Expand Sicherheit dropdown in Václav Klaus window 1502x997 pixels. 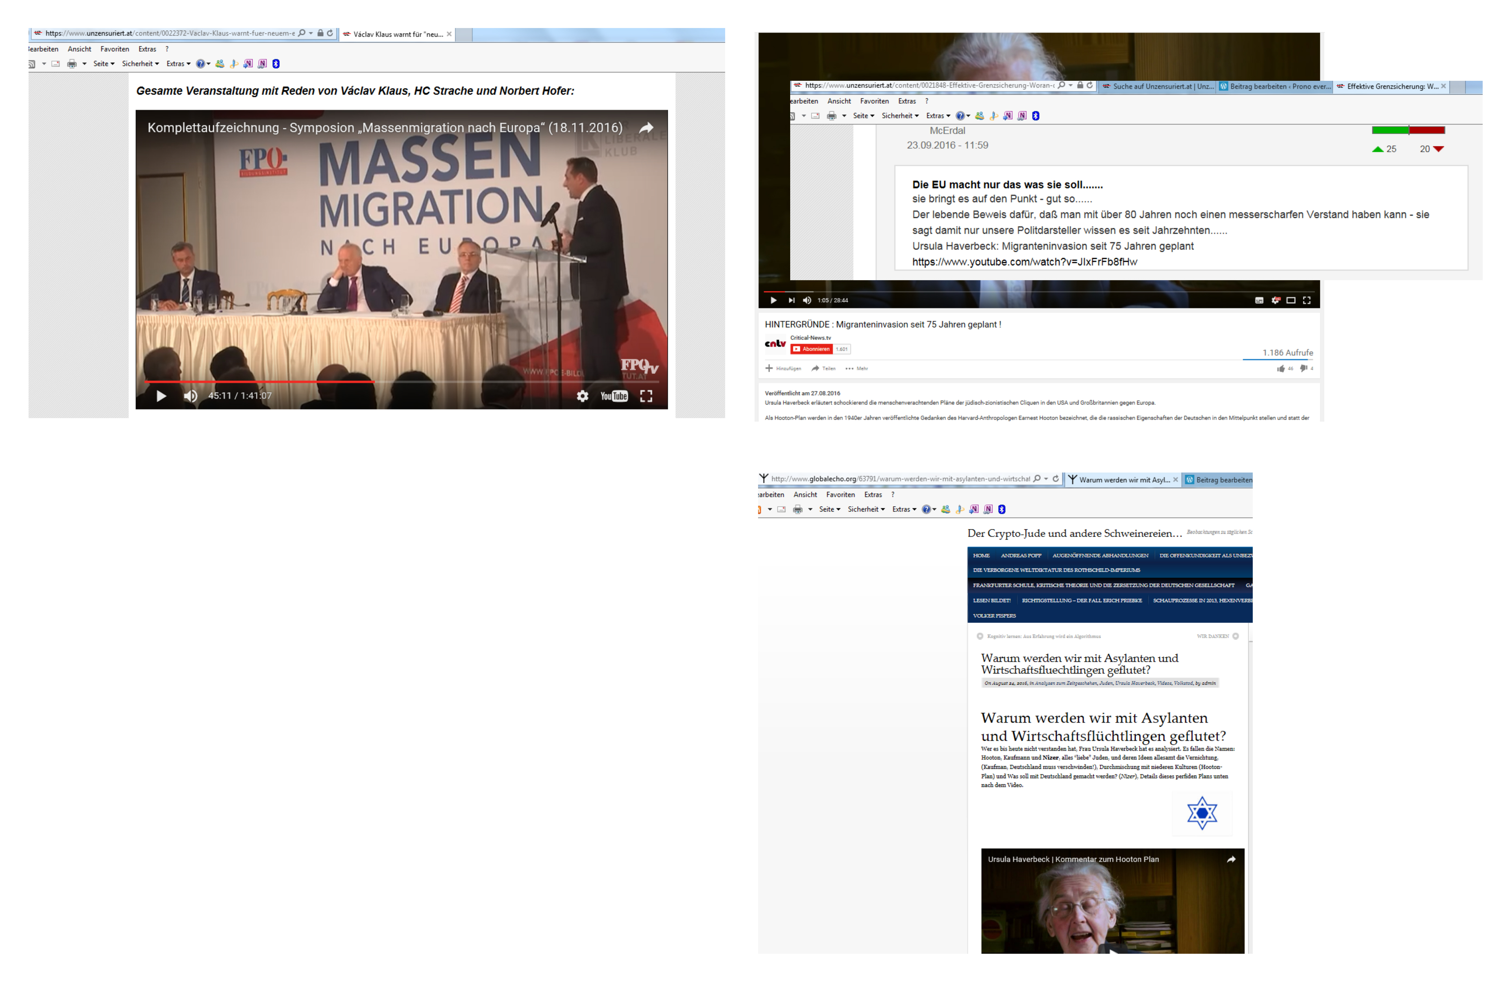coord(140,64)
